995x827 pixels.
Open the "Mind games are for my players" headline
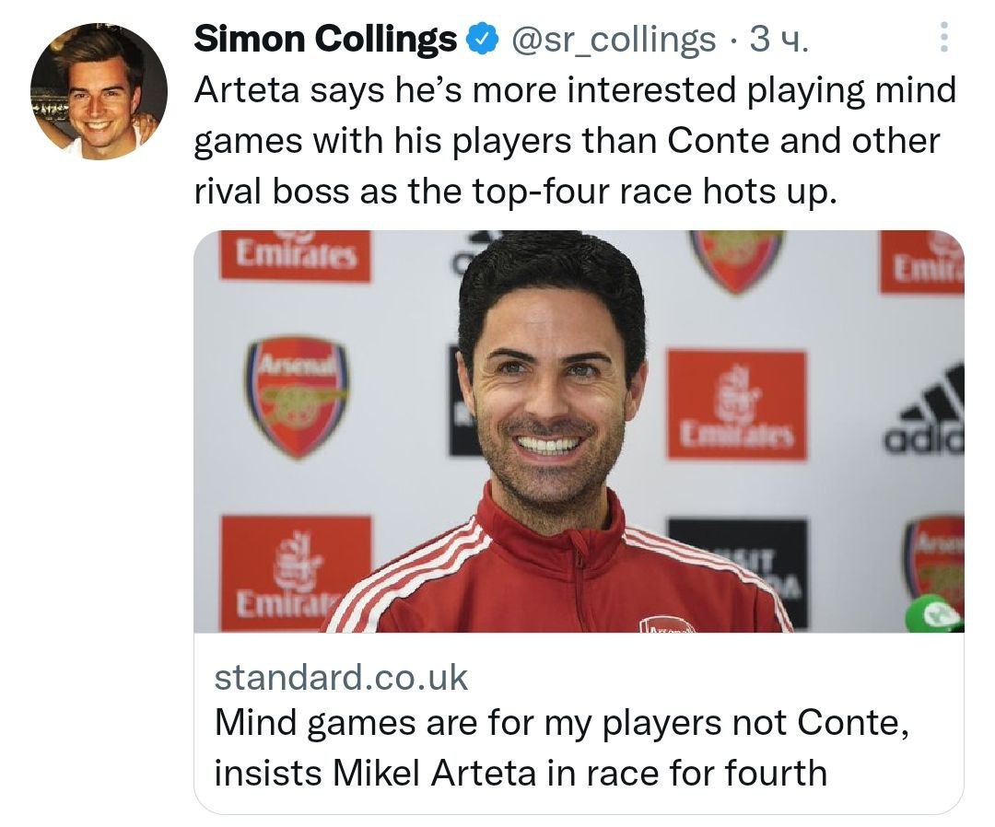click(x=562, y=721)
